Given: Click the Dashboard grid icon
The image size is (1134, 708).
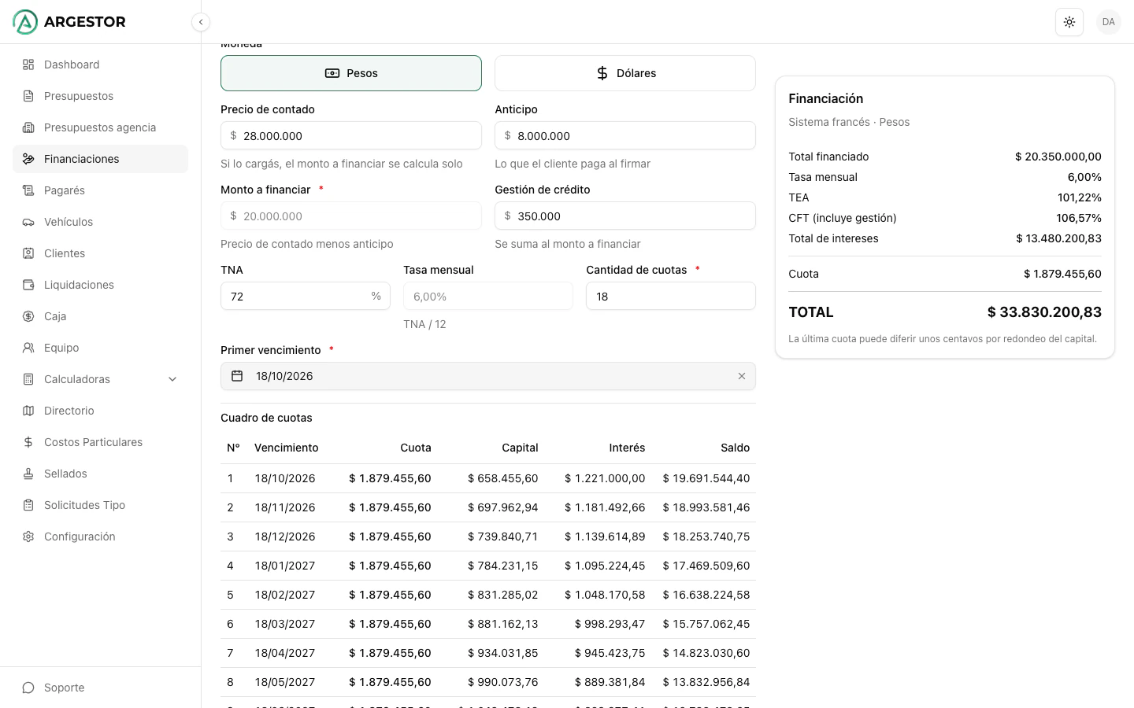Looking at the screenshot, I should click(x=28, y=65).
